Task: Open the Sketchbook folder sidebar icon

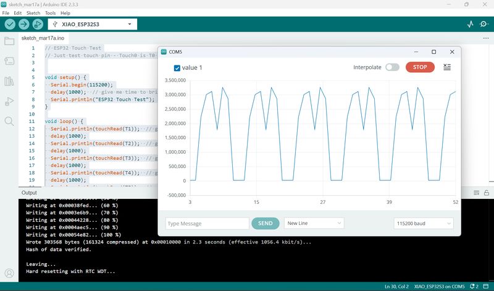Action: coord(9,41)
